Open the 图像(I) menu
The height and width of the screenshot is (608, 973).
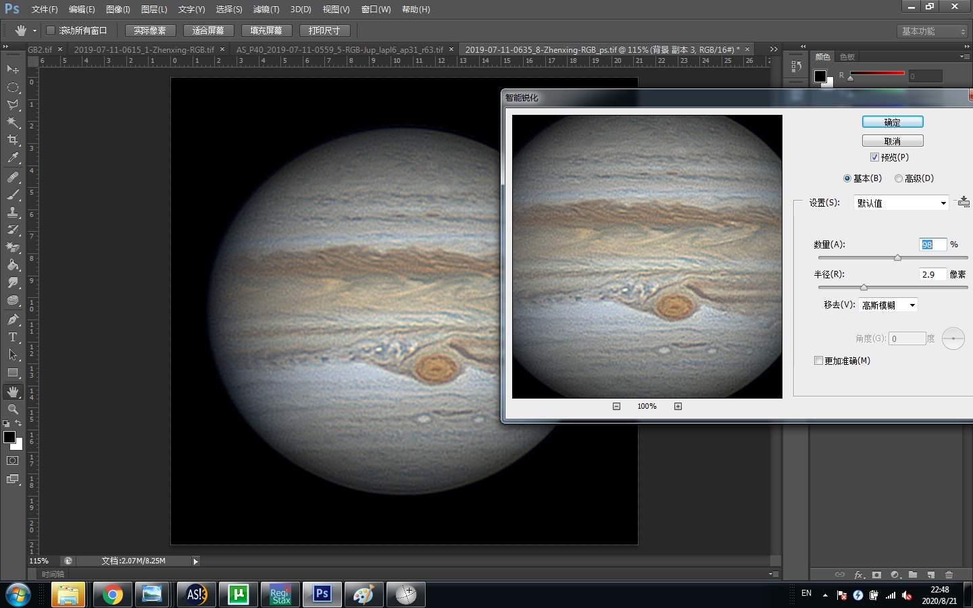pos(118,9)
